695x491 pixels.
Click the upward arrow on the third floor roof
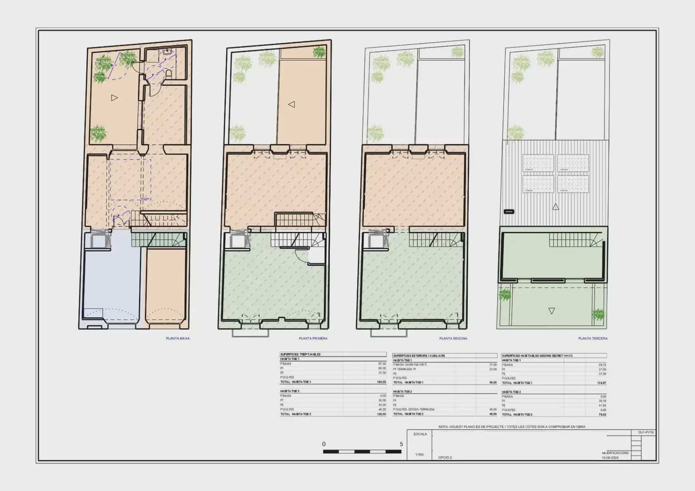tap(555, 207)
